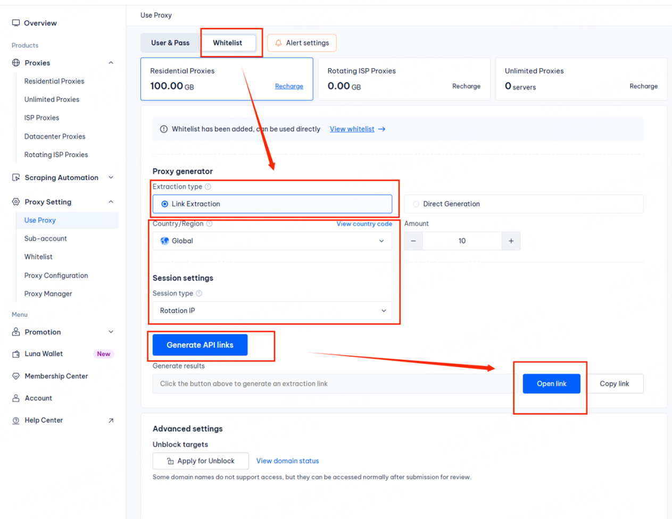Select the Direct Generation radio option

[x=416, y=204]
